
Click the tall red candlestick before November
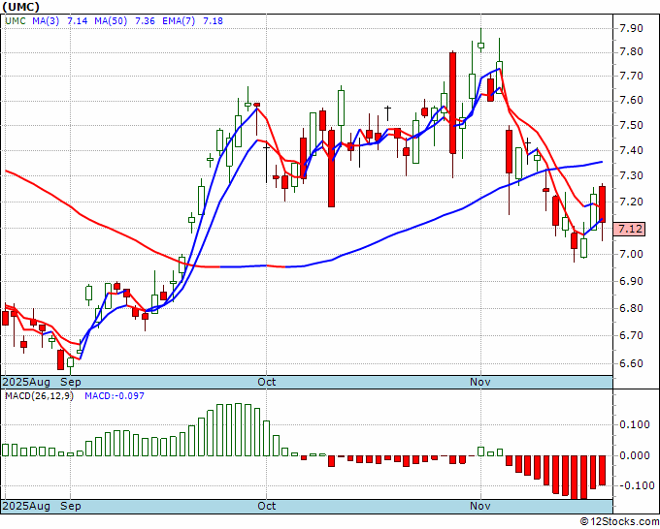[x=453, y=103]
